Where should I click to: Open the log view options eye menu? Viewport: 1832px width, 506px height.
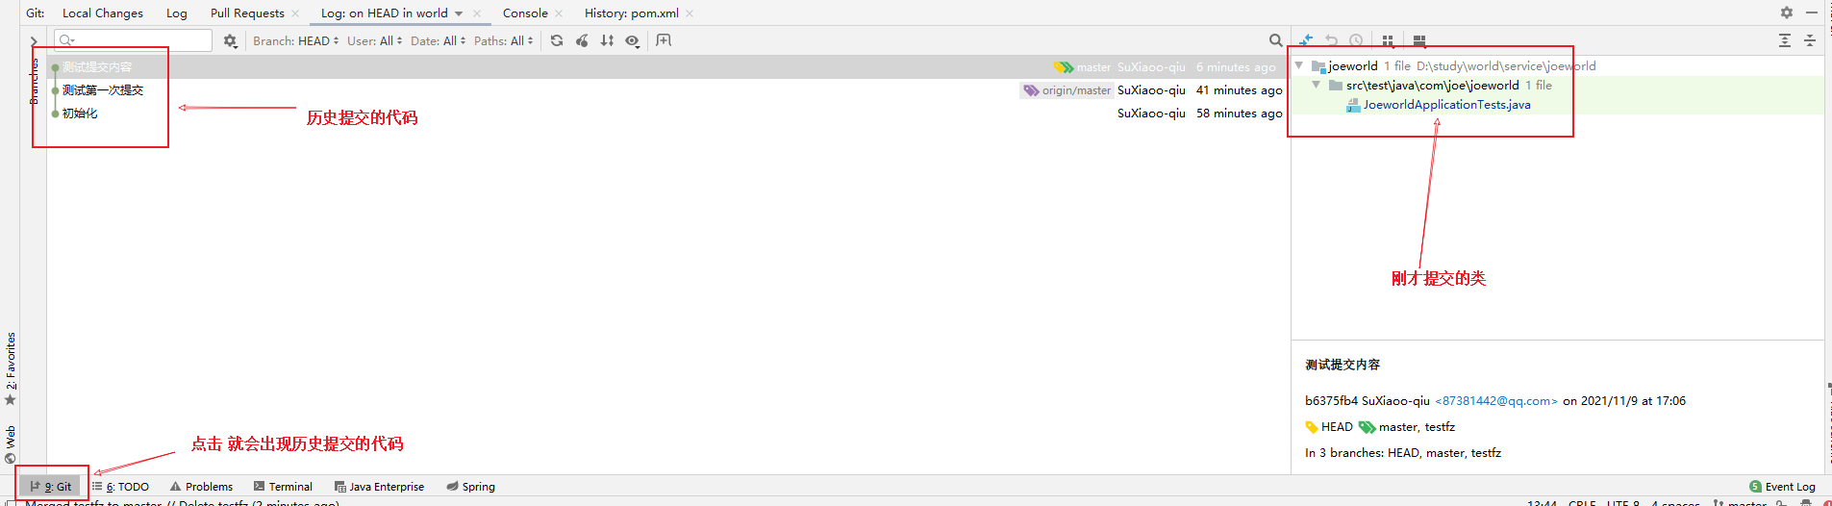click(x=633, y=40)
